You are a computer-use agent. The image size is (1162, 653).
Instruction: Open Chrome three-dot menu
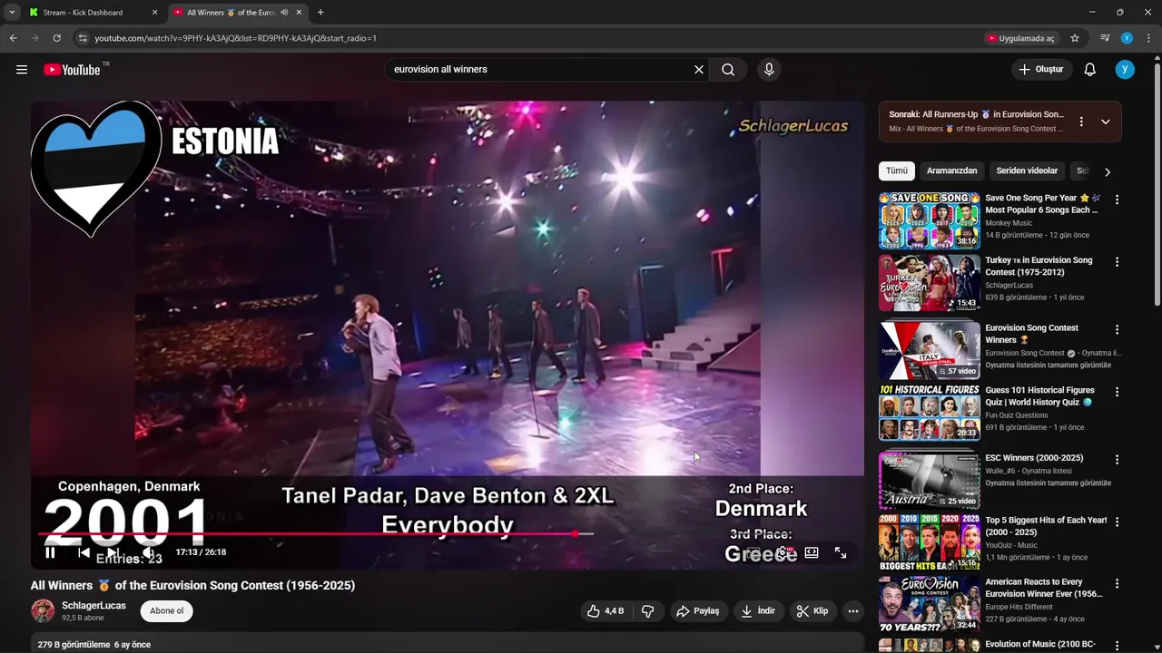[x=1148, y=38]
